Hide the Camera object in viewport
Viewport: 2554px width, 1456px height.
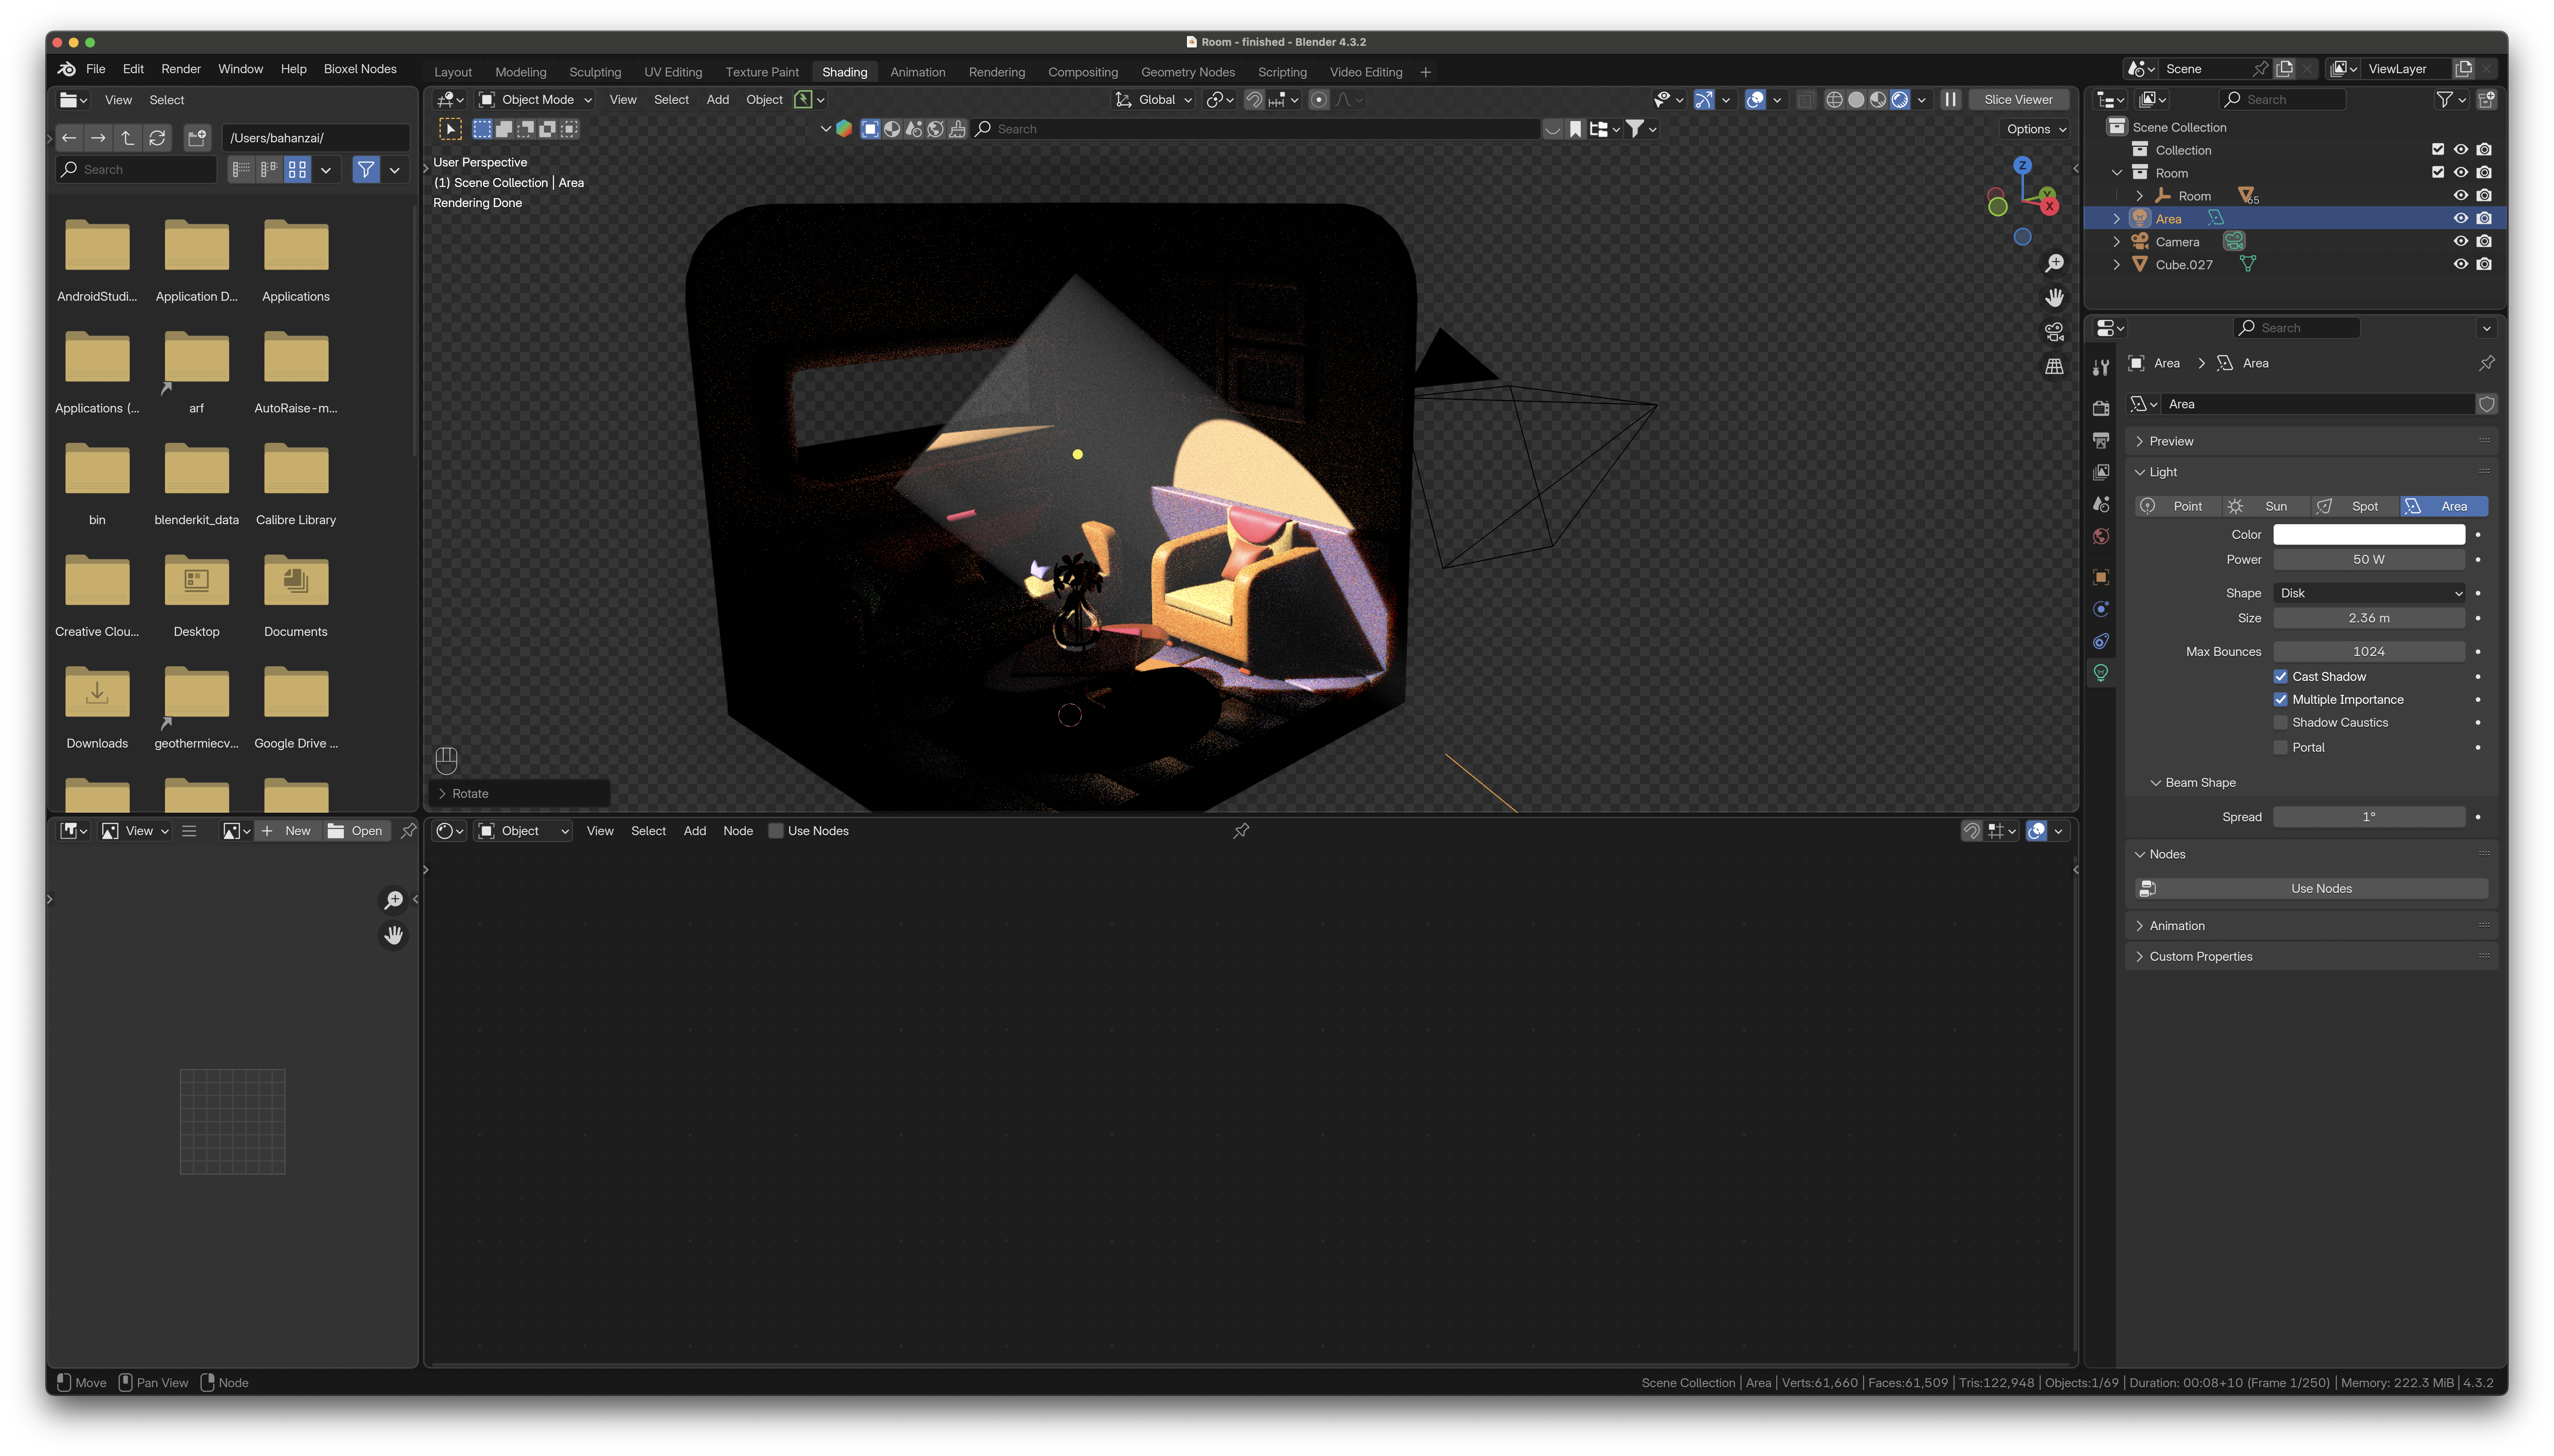[2461, 241]
